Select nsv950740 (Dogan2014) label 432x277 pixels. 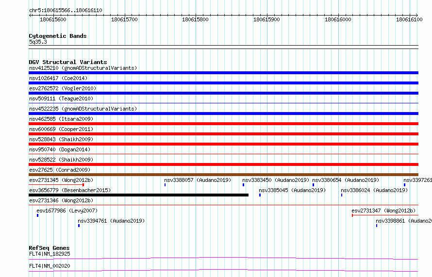[60, 149]
